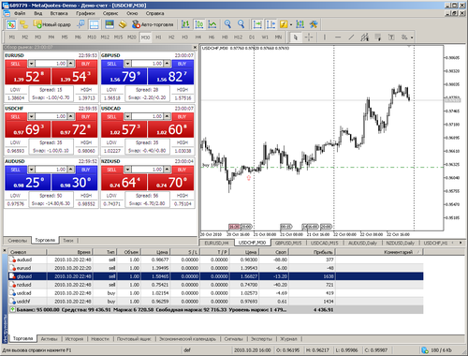
Task: Toggle the Auto-trading button
Action: click(153, 24)
